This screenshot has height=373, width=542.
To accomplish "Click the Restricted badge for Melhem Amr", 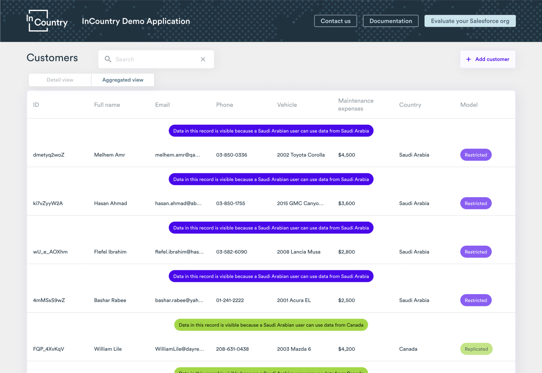I will [476, 155].
